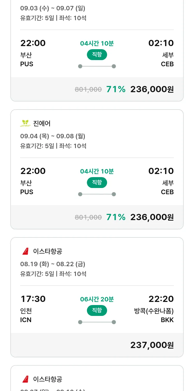Image resolution: width=194 pixels, height=391 pixels.
Task: Select the 237,000원 Eastar Bangkok fare
Action: (x=152, y=345)
